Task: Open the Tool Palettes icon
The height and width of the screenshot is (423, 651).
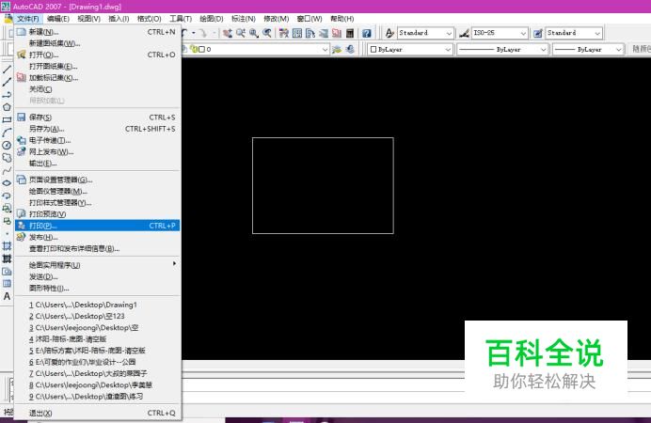Action: 310,33
